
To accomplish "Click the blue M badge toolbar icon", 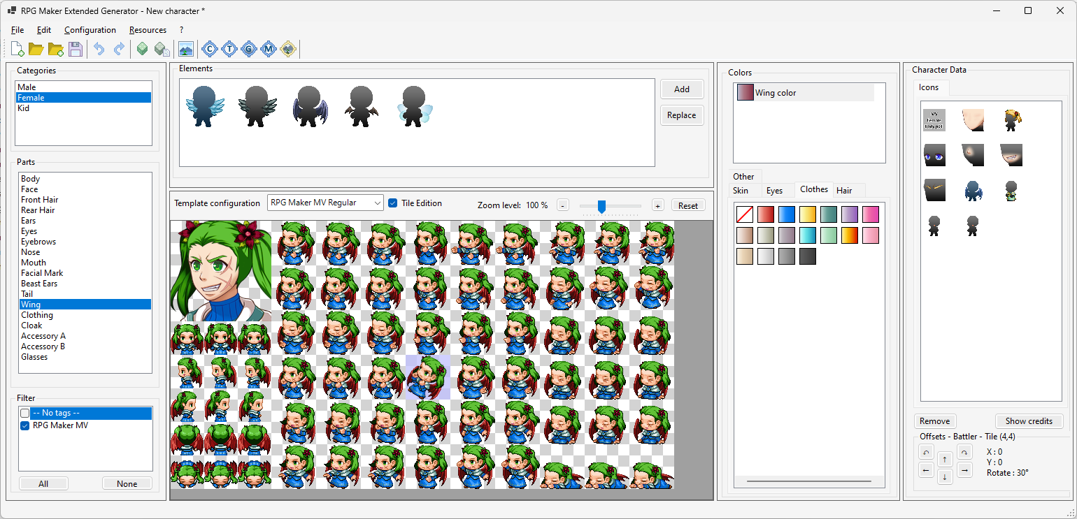I will pyautogui.click(x=269, y=49).
